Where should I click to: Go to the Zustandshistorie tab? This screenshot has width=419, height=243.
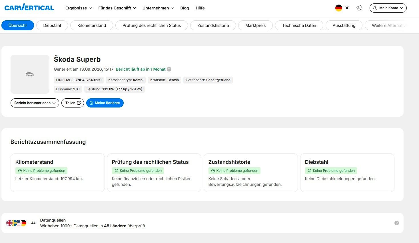point(213,25)
